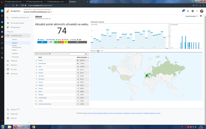Screen dimensions: 206x129
Task: Select Souhrn in the realtime menu
Action: (14, 39)
